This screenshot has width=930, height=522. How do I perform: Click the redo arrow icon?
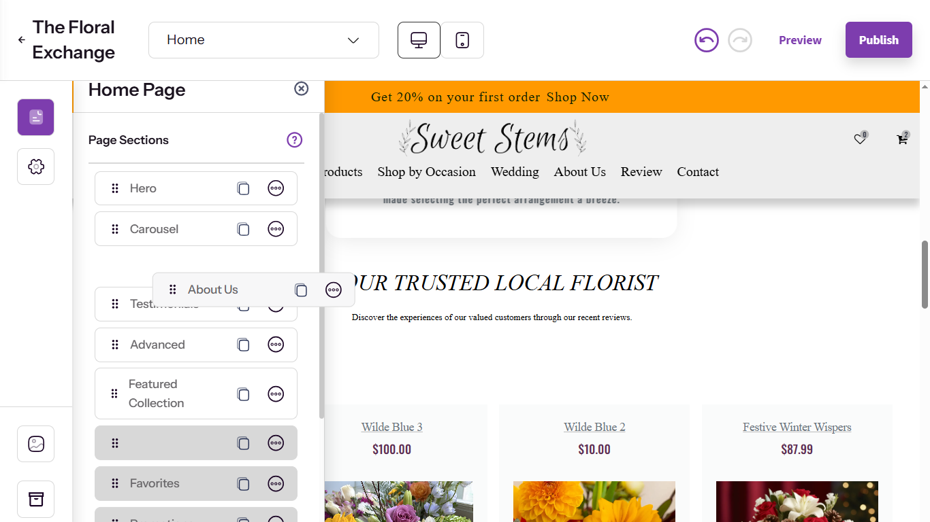(740, 40)
